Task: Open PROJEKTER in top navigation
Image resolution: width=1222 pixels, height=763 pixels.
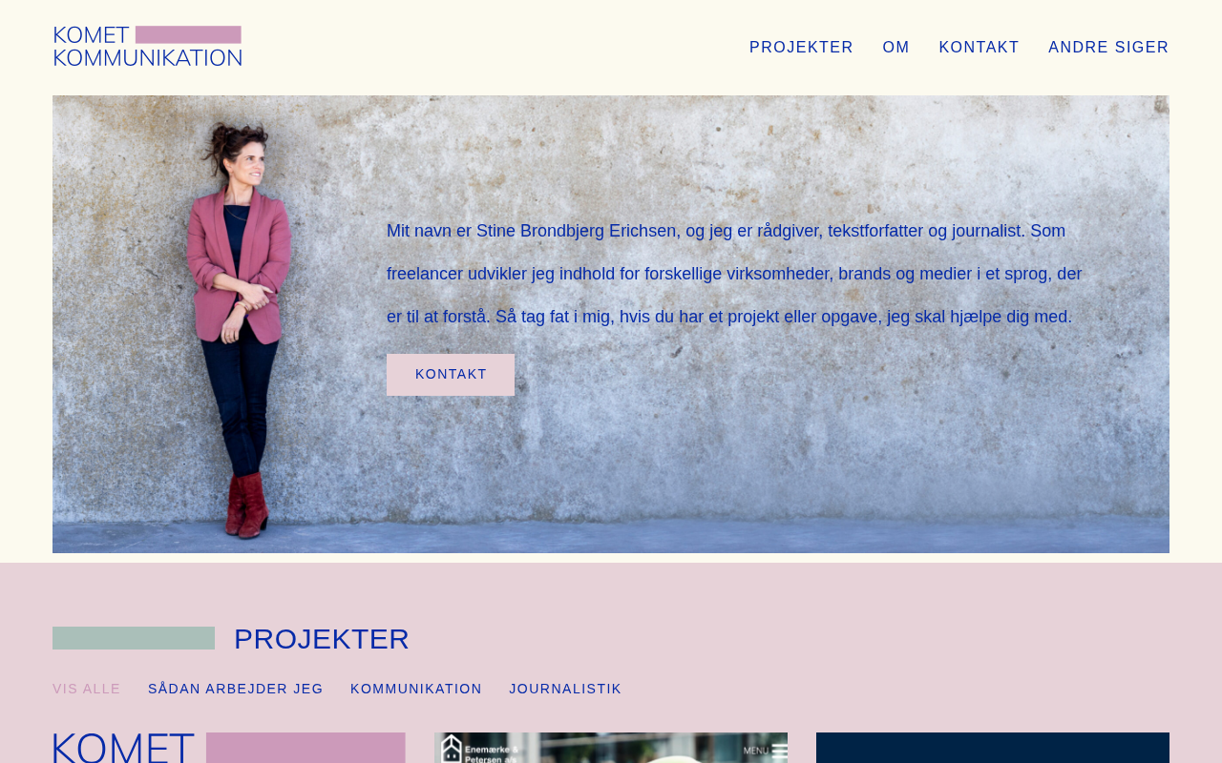Action: click(801, 48)
